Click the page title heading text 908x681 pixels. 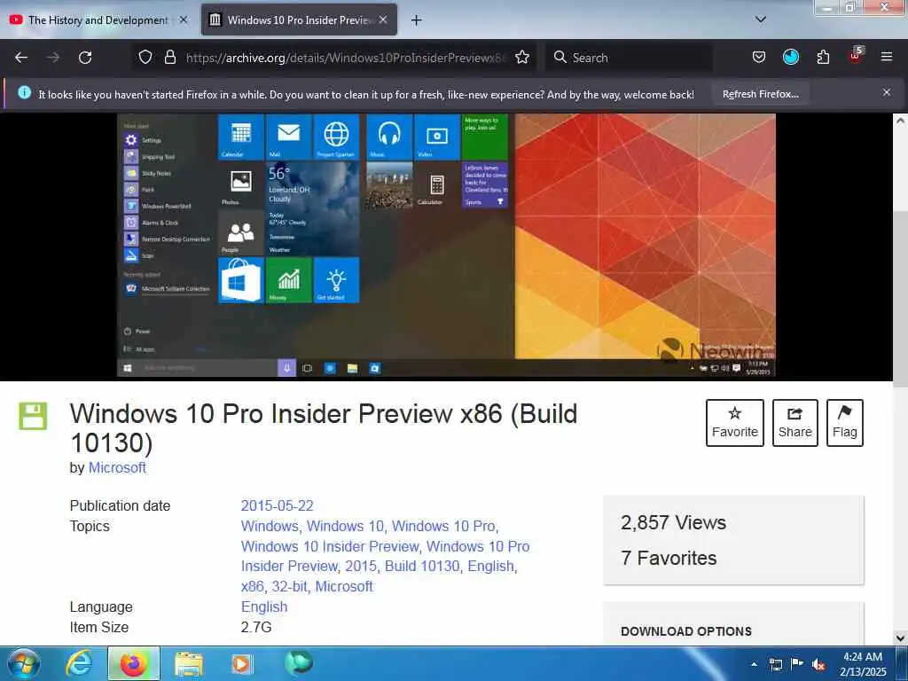tap(324, 428)
